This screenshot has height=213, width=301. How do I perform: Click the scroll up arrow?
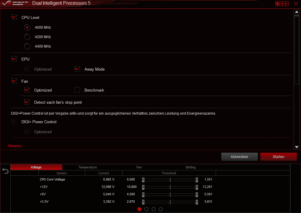coord(297,12)
